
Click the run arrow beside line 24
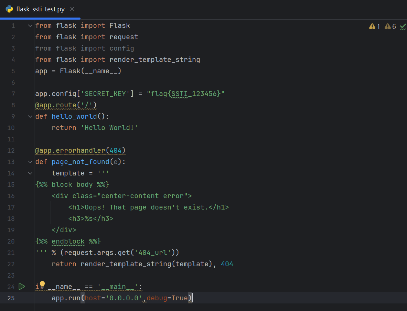[x=22, y=287]
